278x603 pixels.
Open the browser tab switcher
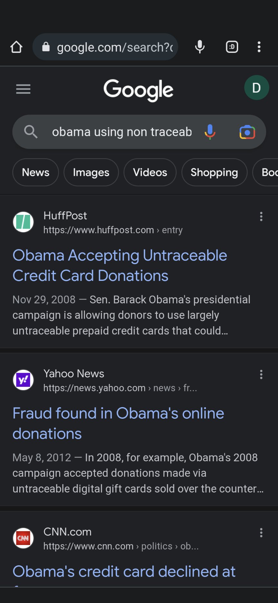tap(232, 47)
